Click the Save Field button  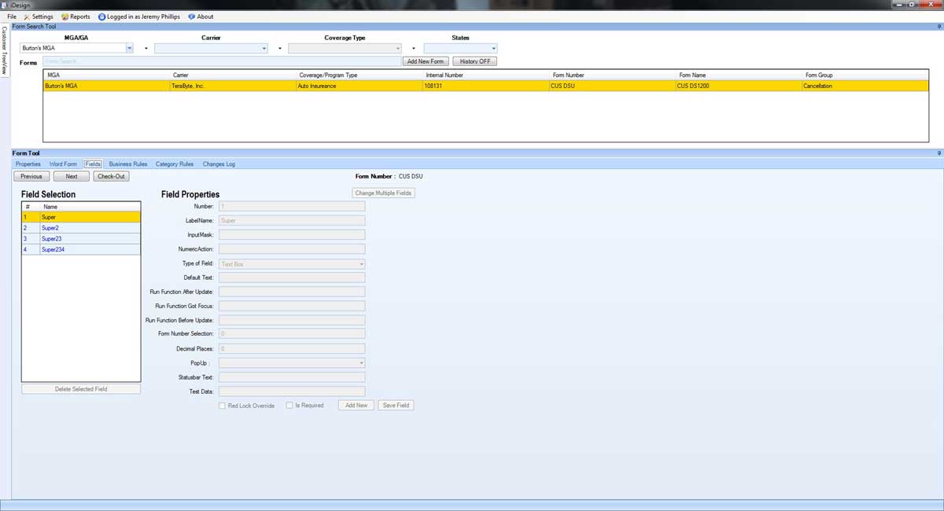coord(396,406)
